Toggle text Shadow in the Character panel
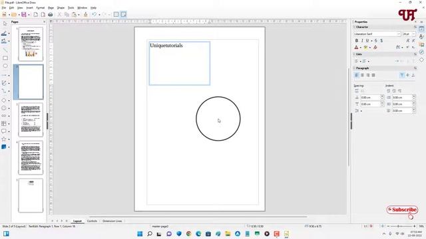Screen dimensions: 426x239 [381, 40]
